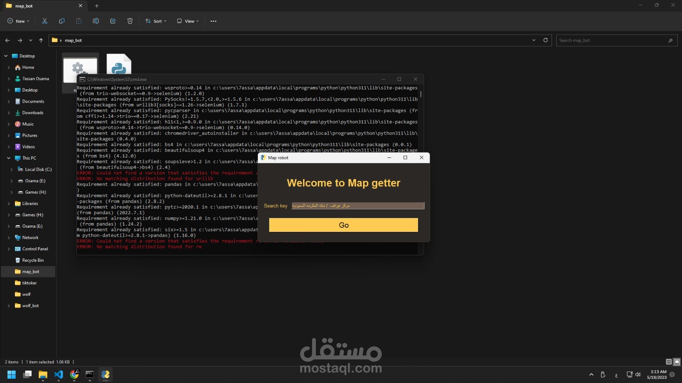Click the Copy icon in Explorer toolbar

62,21
